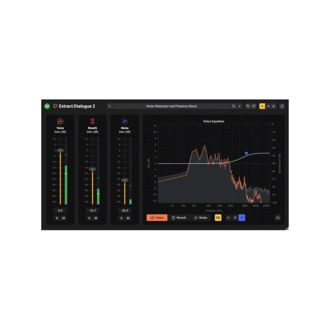Screen dimensions: 330x330
Task: Undo the last change
Action: (248, 106)
